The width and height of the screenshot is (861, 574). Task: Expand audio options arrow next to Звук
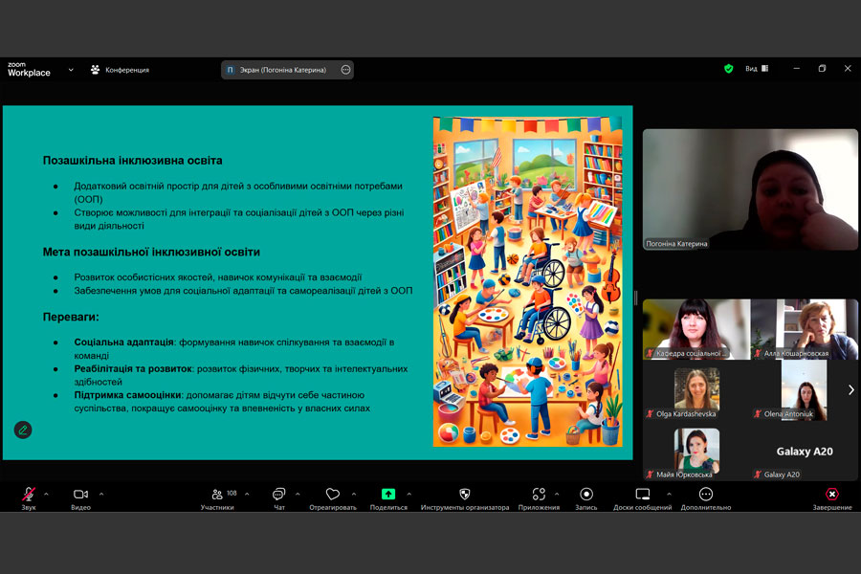pyautogui.click(x=47, y=494)
